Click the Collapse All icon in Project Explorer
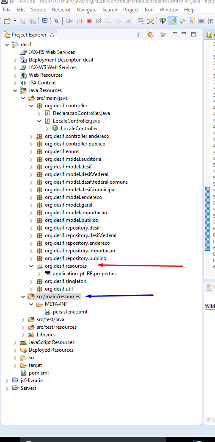The width and height of the screenshot is (215, 442). [140, 35]
